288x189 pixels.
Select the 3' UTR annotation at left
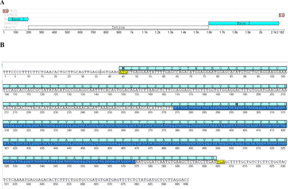pyautogui.click(x=6, y=11)
